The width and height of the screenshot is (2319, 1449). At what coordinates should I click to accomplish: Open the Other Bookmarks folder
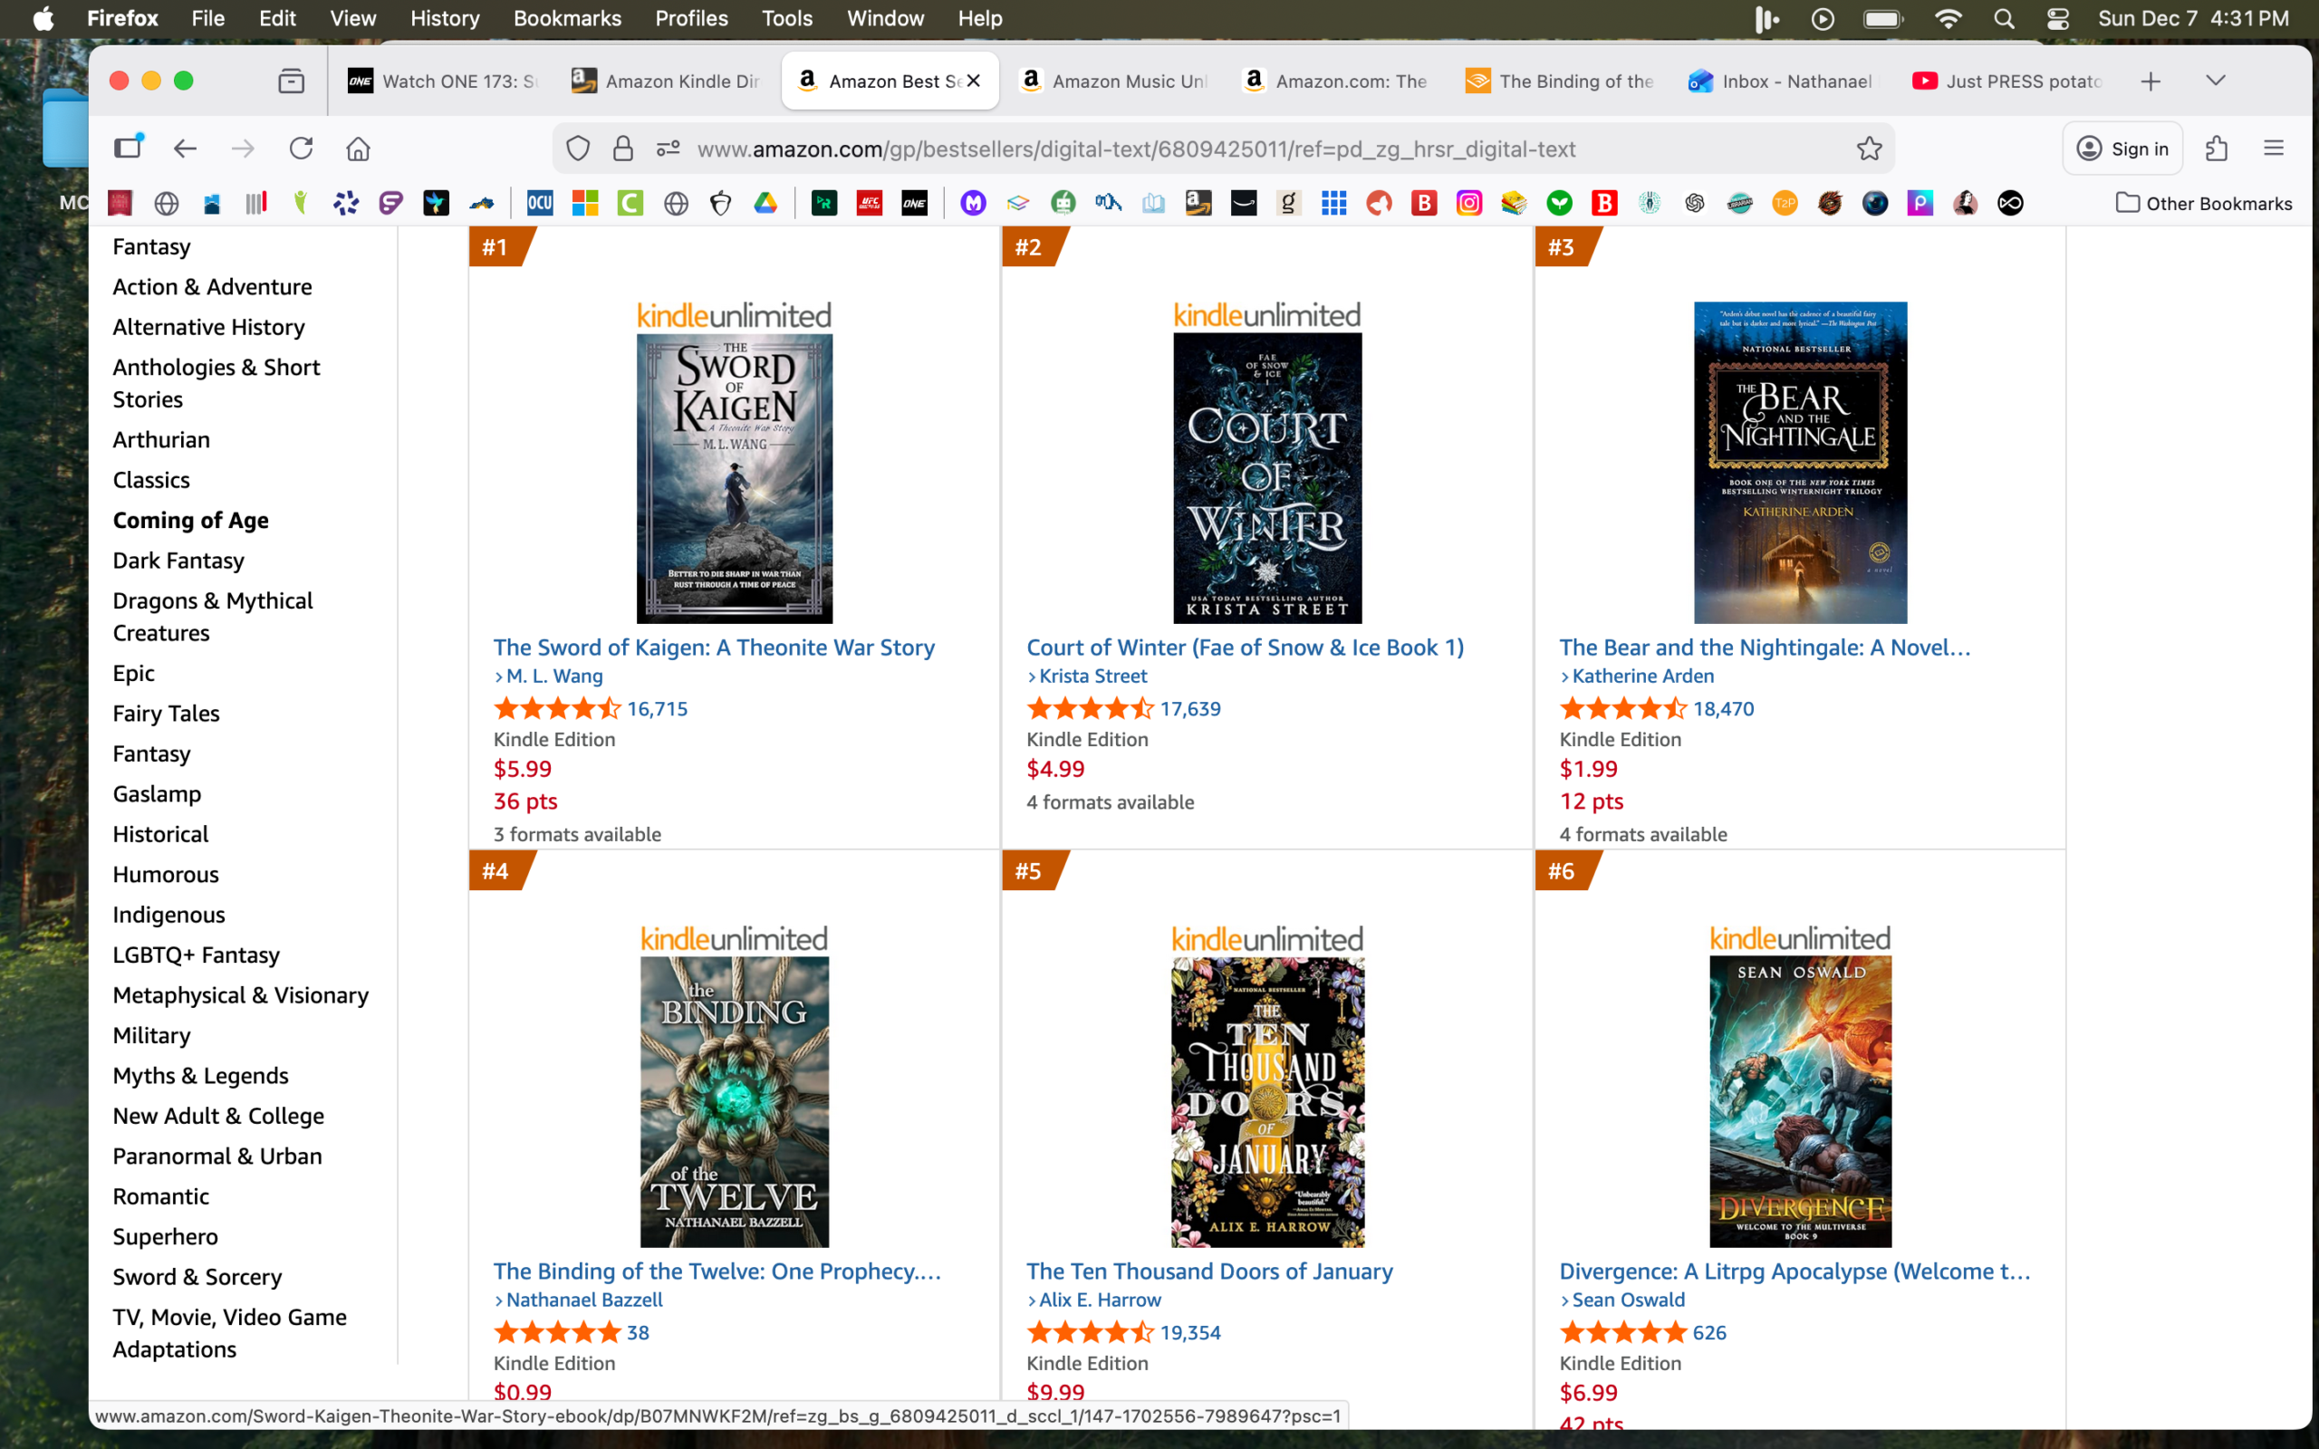[2203, 203]
